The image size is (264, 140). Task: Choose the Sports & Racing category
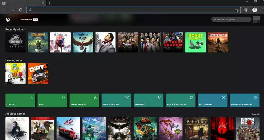tap(116, 100)
